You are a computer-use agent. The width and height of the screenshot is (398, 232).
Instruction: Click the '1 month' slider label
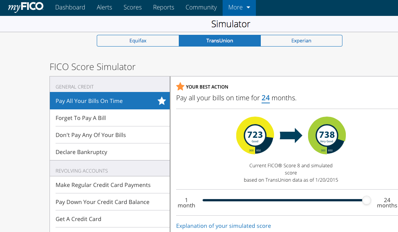[186, 203]
